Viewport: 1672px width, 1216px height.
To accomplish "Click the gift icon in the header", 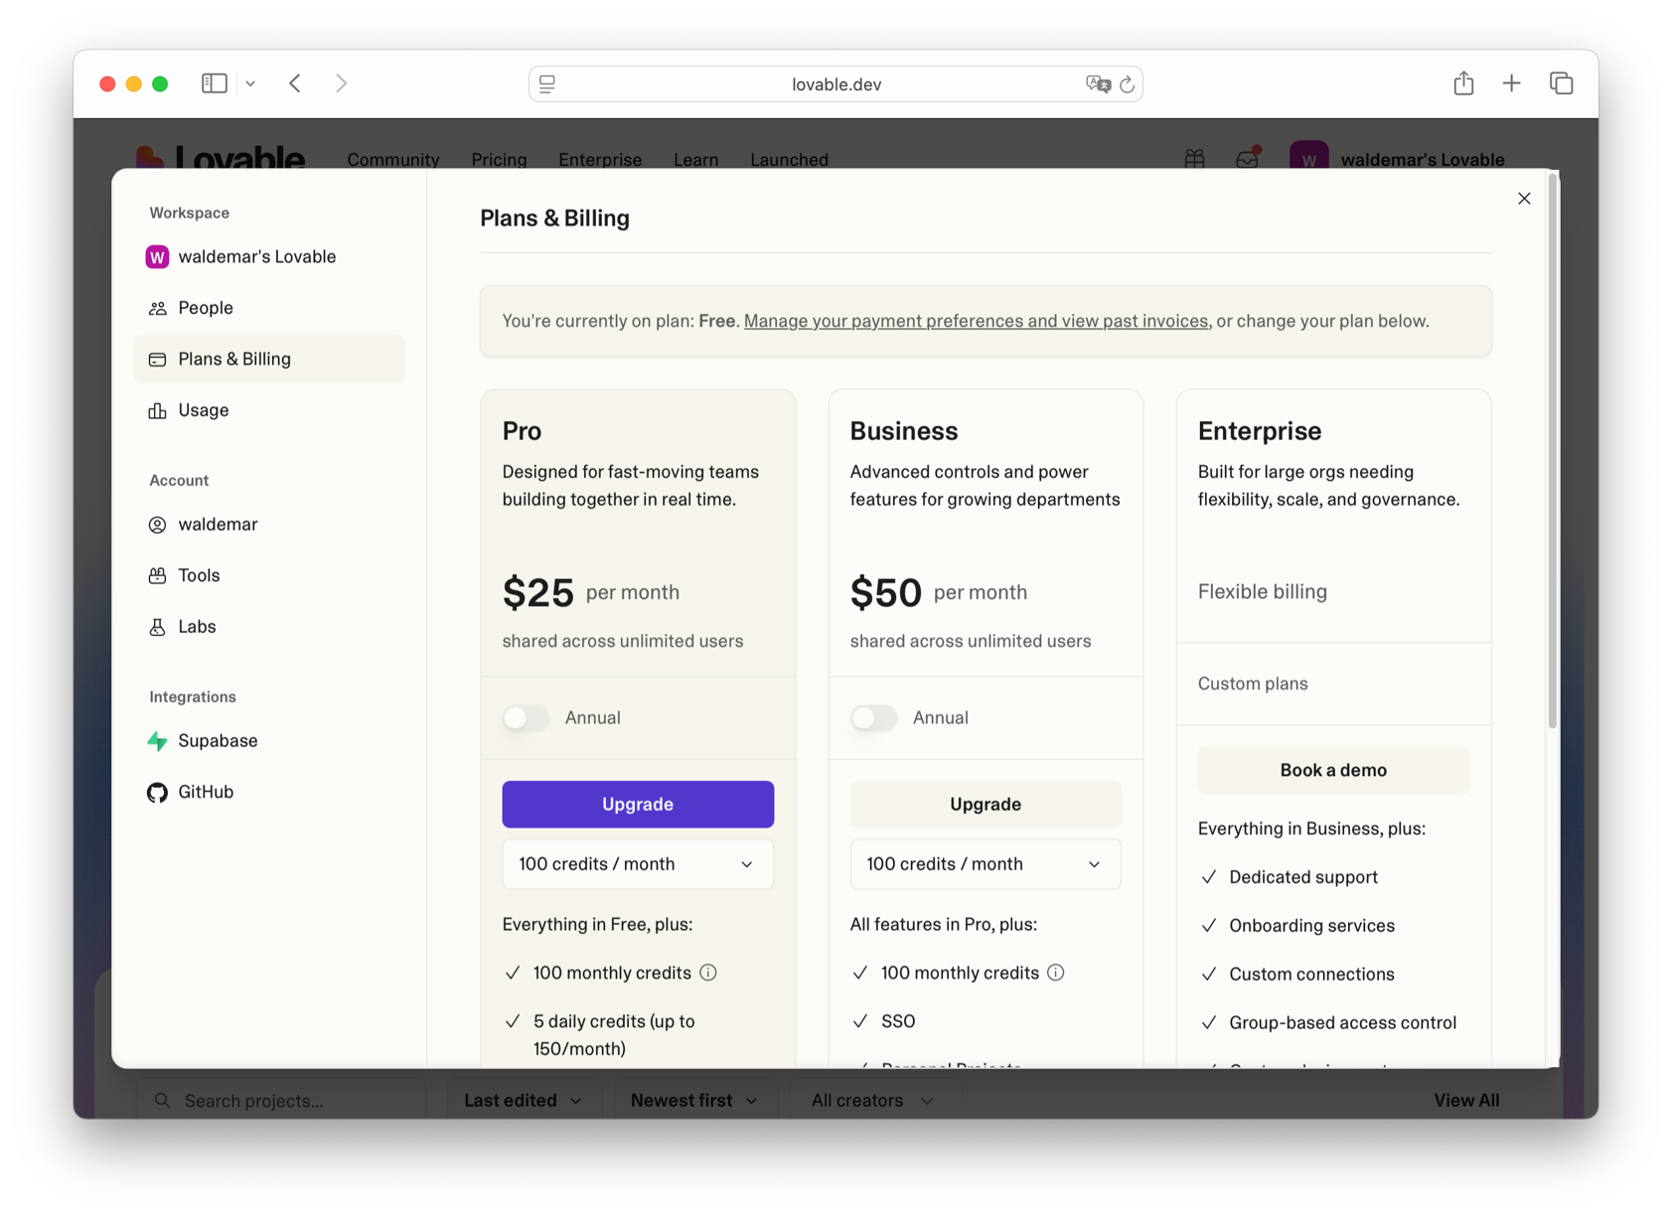I will [x=1194, y=159].
